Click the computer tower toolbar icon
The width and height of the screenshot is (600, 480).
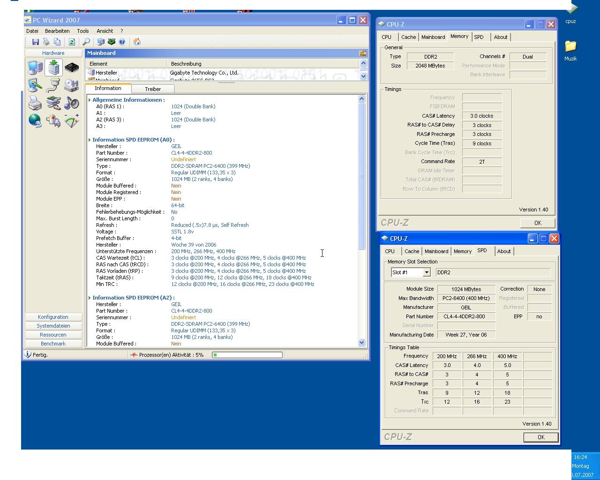101,42
